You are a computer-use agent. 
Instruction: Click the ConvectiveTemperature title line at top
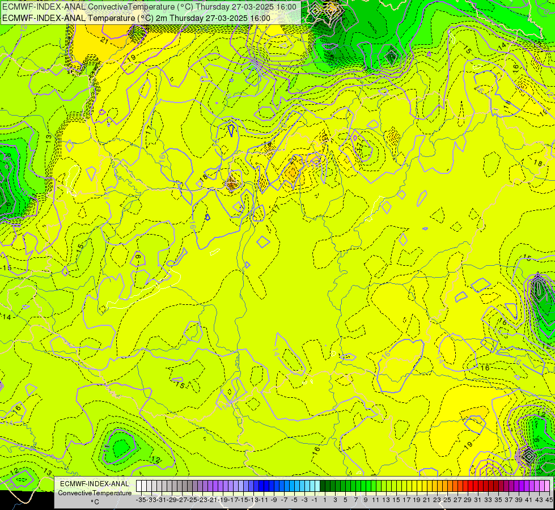(x=149, y=7)
